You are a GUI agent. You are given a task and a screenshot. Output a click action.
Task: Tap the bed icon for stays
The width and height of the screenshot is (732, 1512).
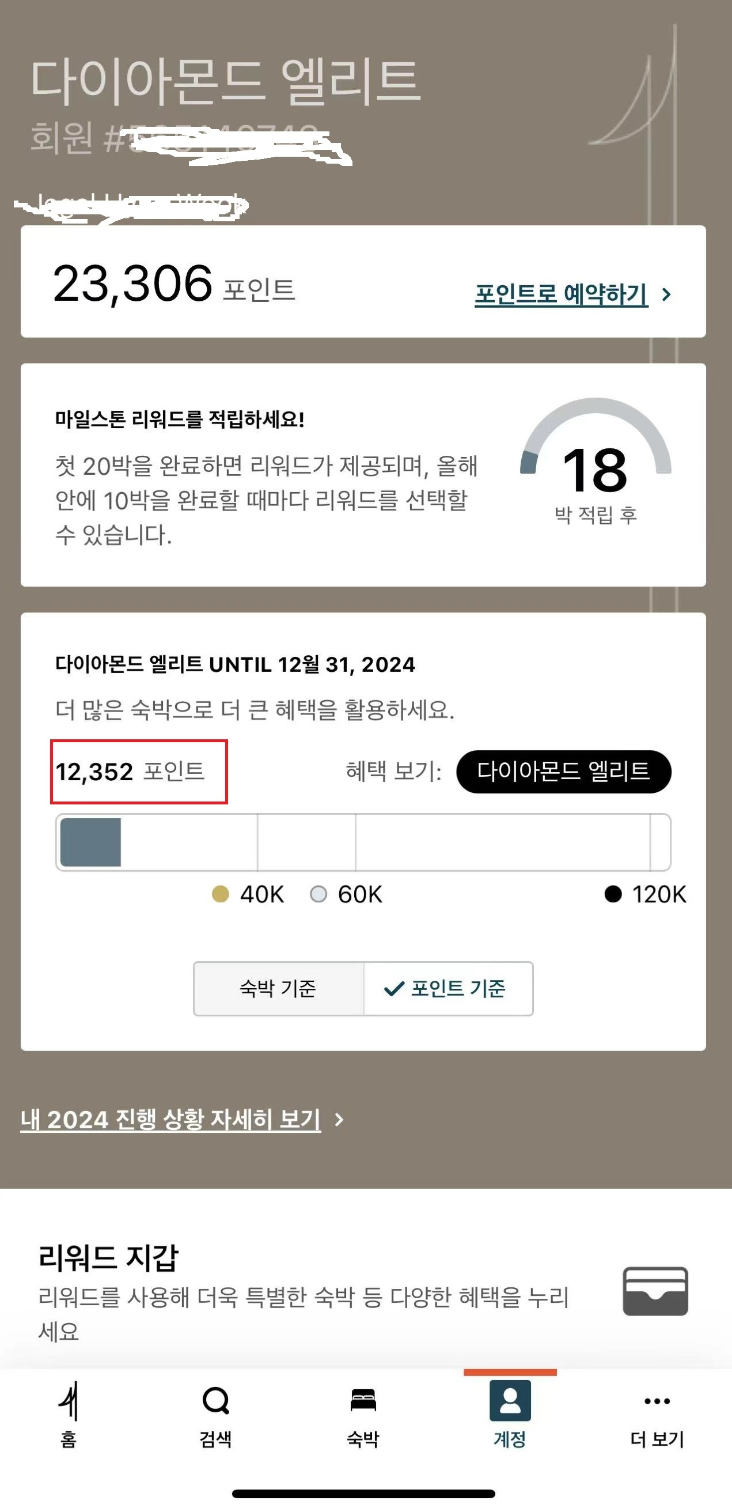[x=363, y=1400]
